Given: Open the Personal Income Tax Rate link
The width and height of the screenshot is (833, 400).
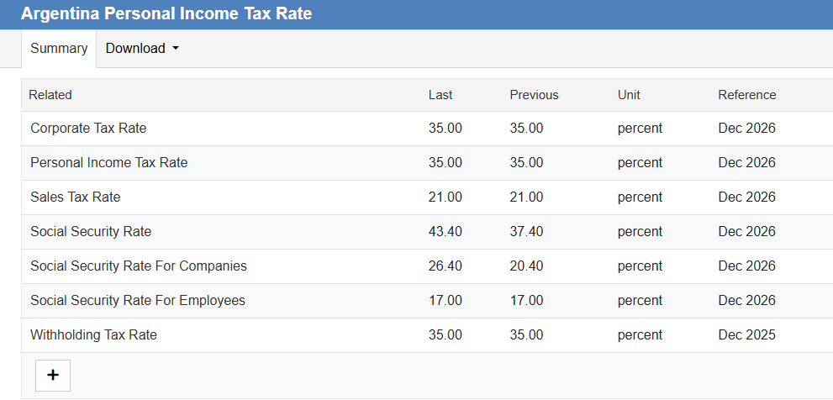Looking at the screenshot, I should tap(109, 162).
